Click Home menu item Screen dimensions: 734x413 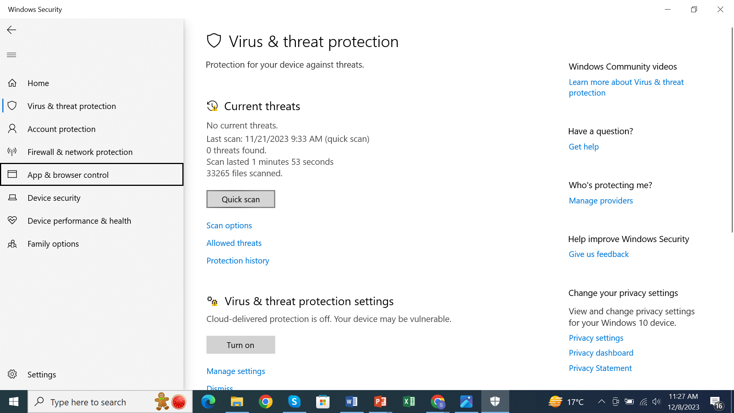(x=38, y=83)
